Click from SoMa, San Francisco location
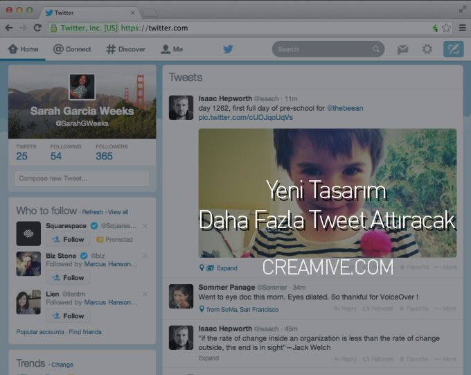 [242, 309]
